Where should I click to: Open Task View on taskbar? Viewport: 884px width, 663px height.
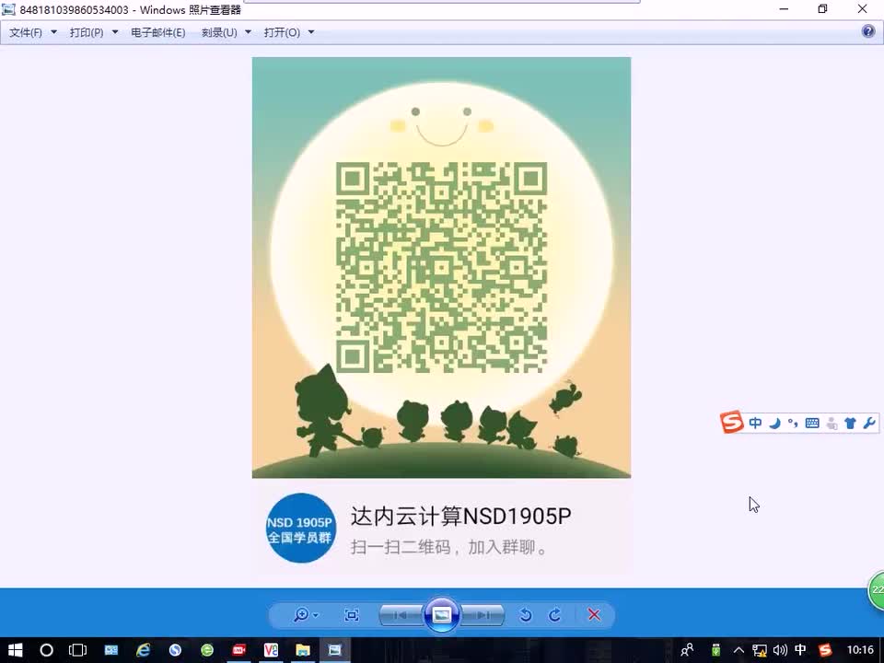tap(77, 650)
